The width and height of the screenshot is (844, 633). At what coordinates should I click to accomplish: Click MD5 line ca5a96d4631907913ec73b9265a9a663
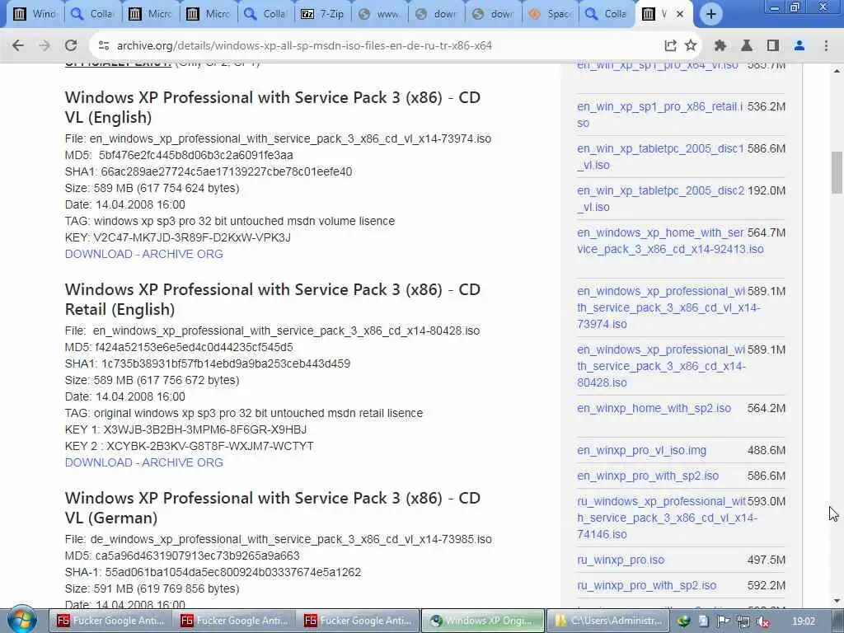(x=182, y=556)
